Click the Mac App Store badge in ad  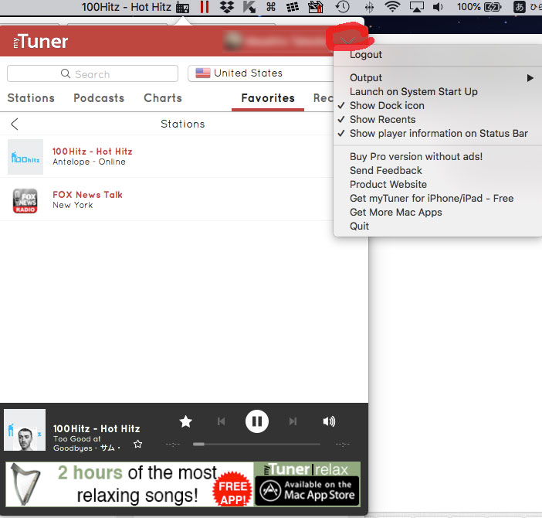tap(307, 491)
